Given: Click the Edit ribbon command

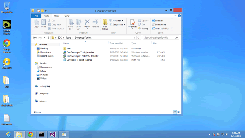Looking at the screenshot, I should (x=142, y=25).
